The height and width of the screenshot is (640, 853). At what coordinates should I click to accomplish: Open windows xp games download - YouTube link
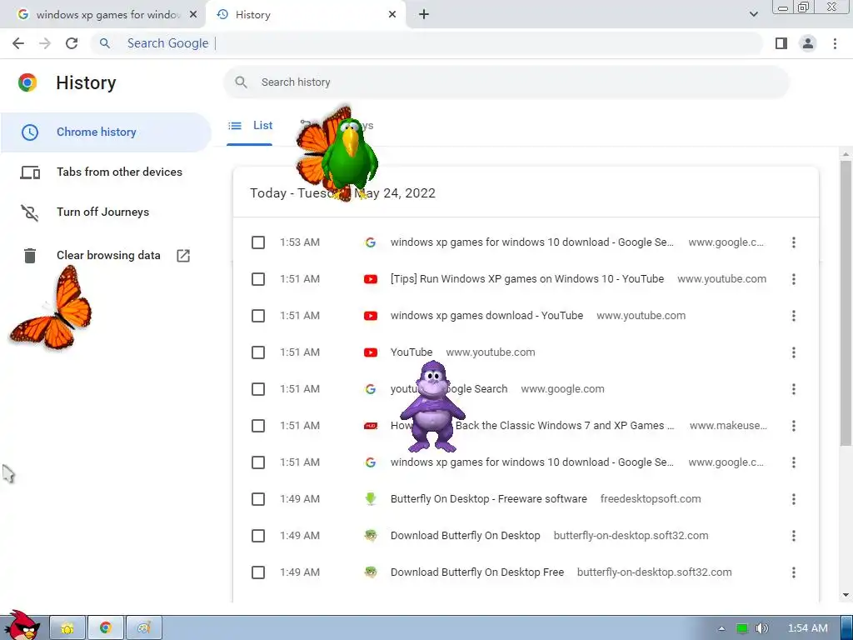click(486, 316)
